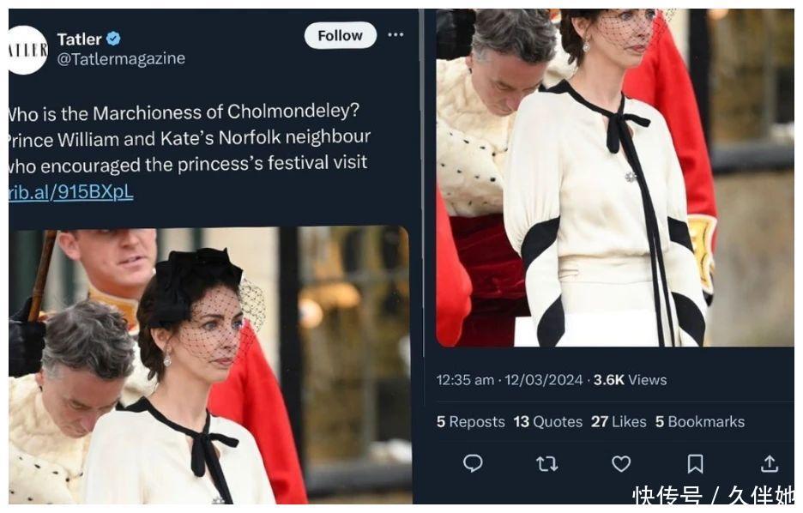Click the 12:35 am timestamp
Screen dimensions: 803x513
click(x=465, y=379)
